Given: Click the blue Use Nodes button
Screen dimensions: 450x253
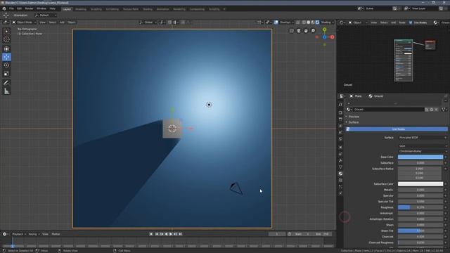Looking at the screenshot, I should 397,129.
